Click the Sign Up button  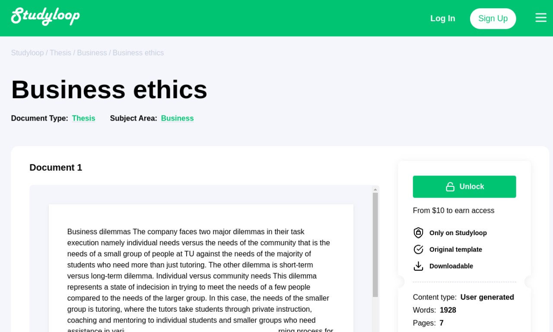coord(493,19)
